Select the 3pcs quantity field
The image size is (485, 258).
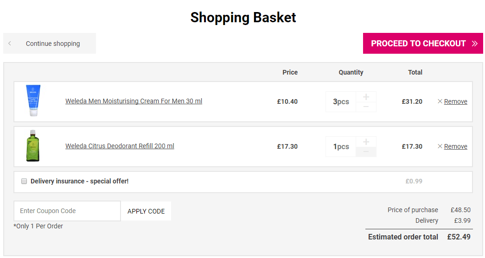click(340, 101)
